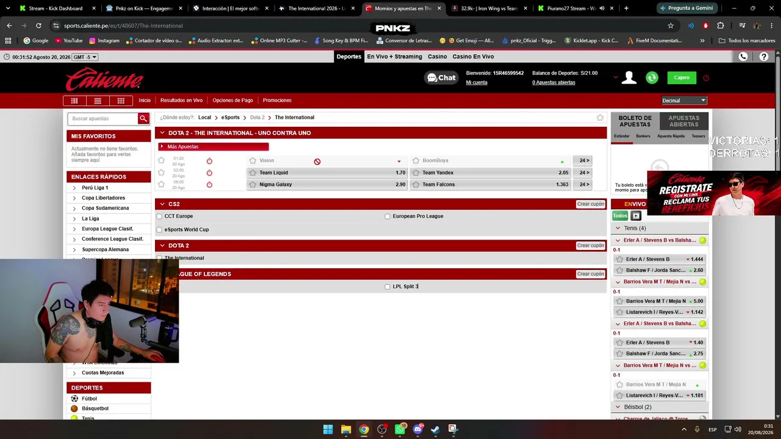The height and width of the screenshot is (439, 781).
Task: Add breadcrumb page to favorites star
Action: 600,118
